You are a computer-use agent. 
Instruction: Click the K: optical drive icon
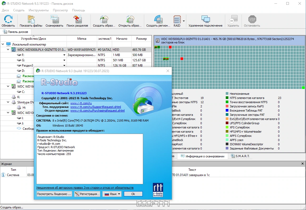pos(14,97)
